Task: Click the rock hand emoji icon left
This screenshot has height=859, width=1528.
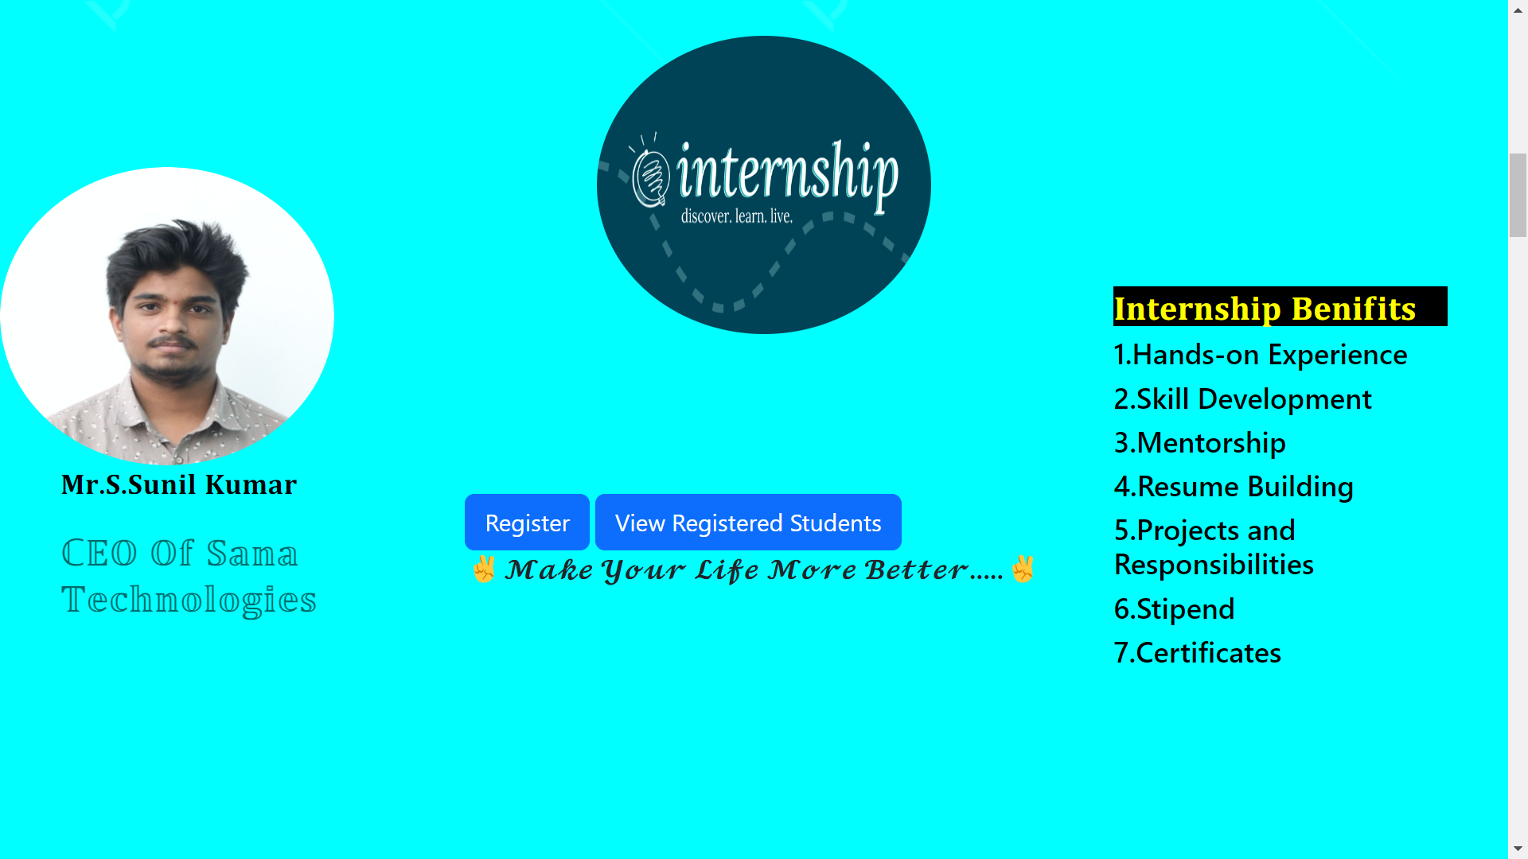Action: point(483,569)
